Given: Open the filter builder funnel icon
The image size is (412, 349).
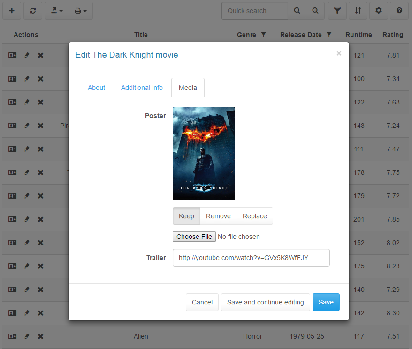Looking at the screenshot, I should pyautogui.click(x=337, y=11).
